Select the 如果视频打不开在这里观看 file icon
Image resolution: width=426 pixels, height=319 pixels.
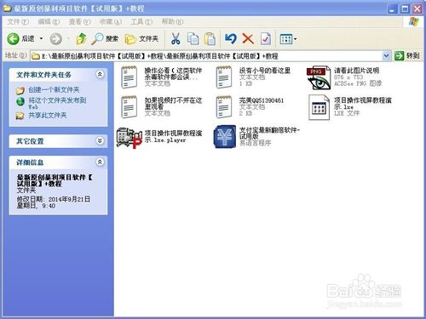129,106
